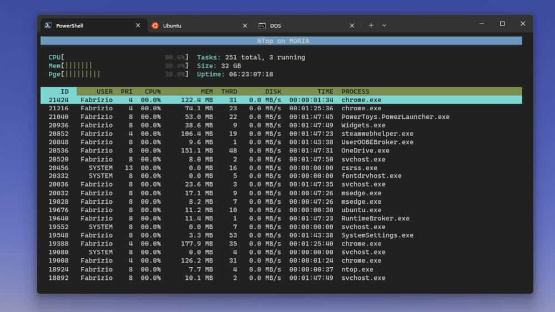Select svchost.exe row with ID 18892
This screenshot has height=312, width=555.
click(281, 278)
